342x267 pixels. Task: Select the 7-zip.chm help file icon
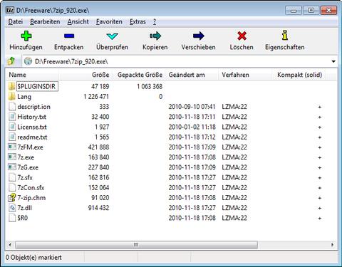12,198
